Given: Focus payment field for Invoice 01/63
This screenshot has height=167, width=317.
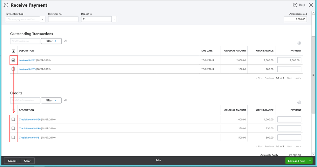Looking at the screenshot, I should coord(289,69).
